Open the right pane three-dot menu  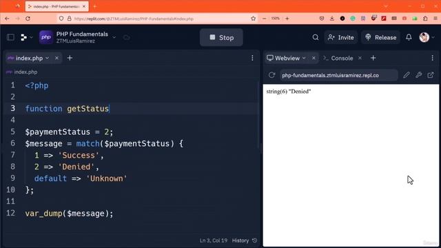[x=432, y=58]
